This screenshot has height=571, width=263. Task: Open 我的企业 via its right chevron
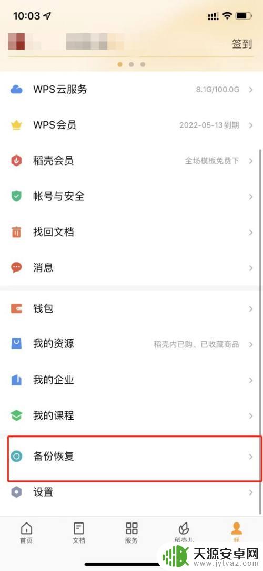click(251, 380)
